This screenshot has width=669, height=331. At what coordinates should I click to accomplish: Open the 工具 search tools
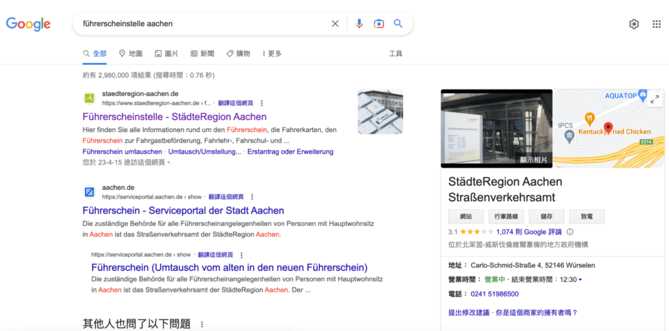pyautogui.click(x=395, y=54)
